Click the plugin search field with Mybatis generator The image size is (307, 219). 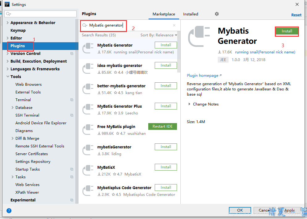pyautogui.click(x=129, y=25)
